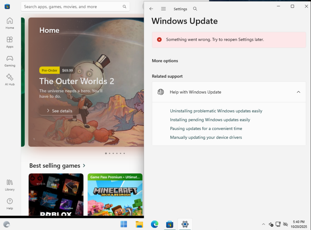This screenshot has width=311, height=230.
Task: Click the $69.99 price label
Action: [68, 70]
